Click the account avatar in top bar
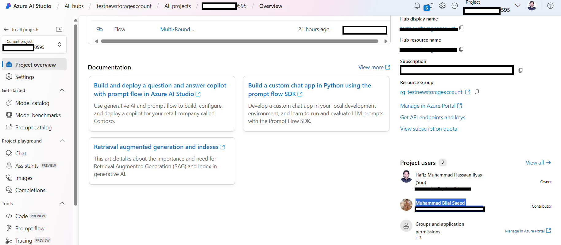This screenshot has width=561, height=245. pyautogui.click(x=532, y=6)
